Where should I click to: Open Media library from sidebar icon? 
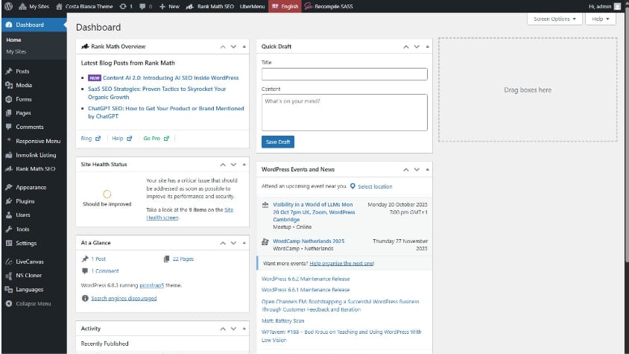click(8, 85)
